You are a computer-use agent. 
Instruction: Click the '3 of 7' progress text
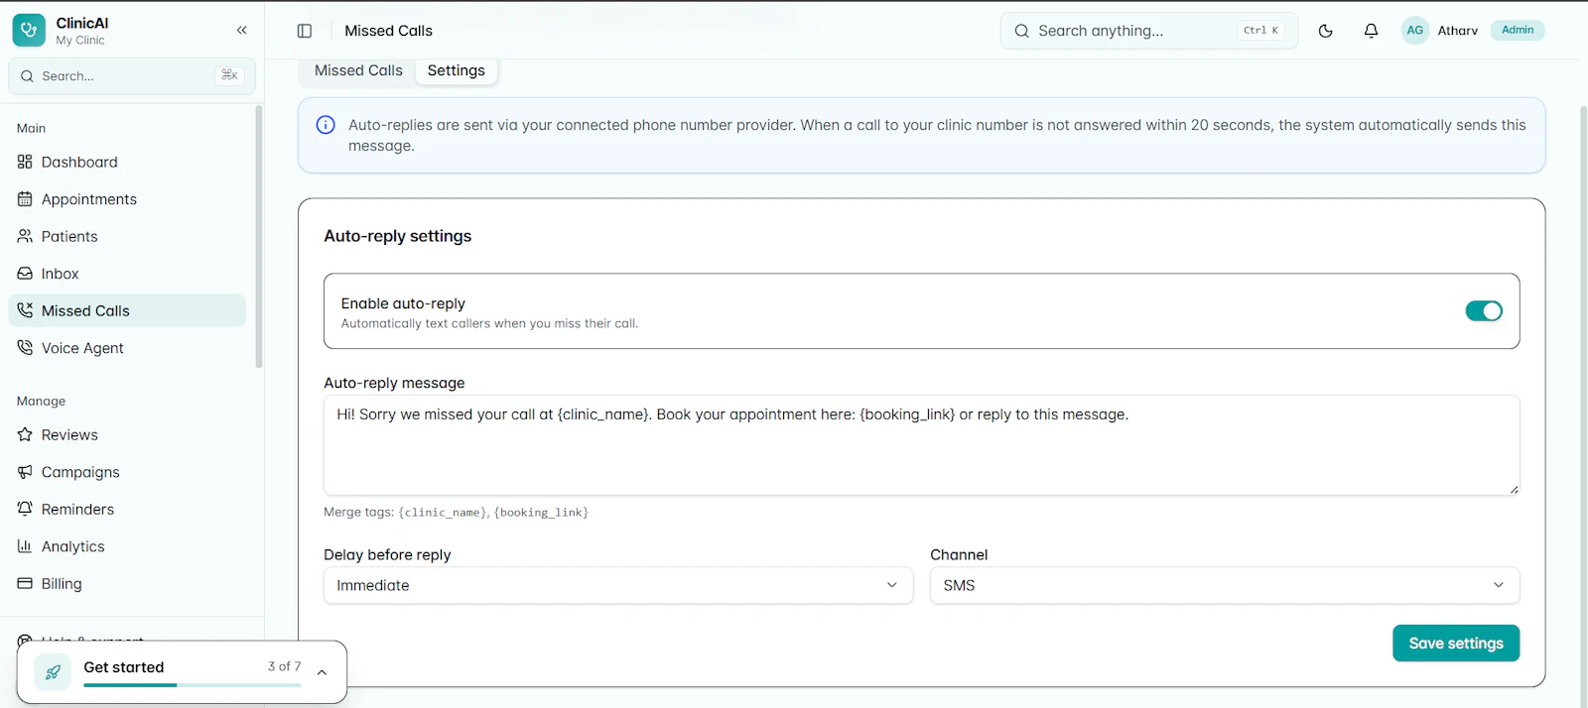pos(284,666)
